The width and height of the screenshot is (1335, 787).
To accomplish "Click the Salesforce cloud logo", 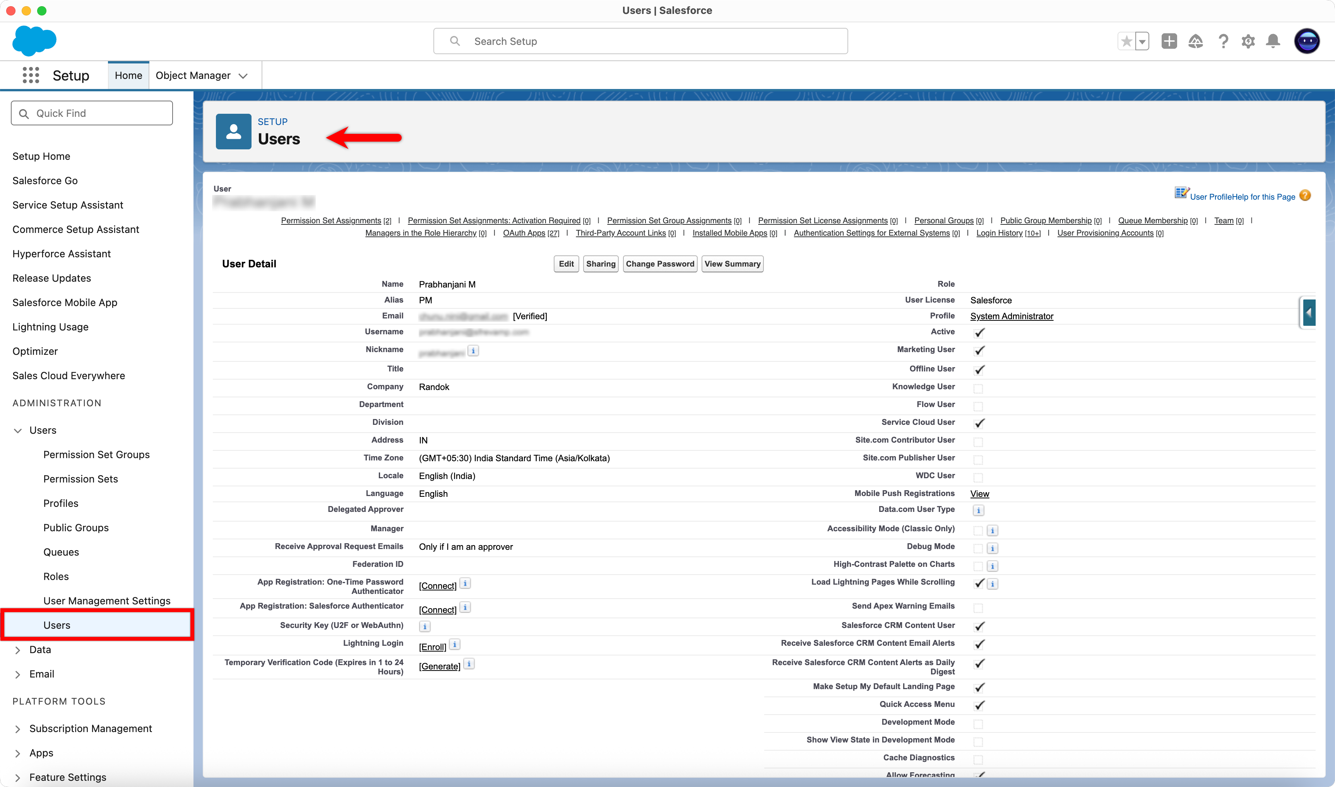I will click(x=34, y=41).
